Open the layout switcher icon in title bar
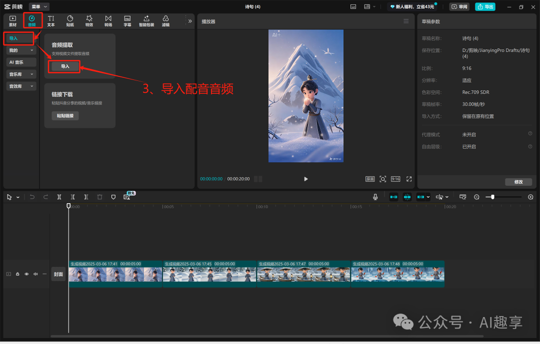 tap(367, 6)
